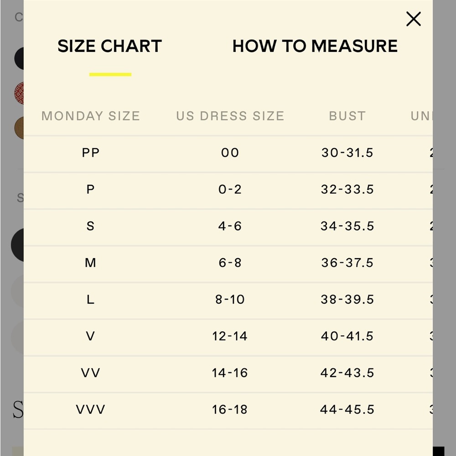Click the PP size row
The image size is (456, 456).
tap(228, 153)
